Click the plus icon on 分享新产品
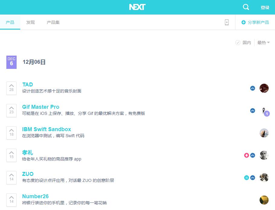The width and height of the screenshot is (275, 210). pos(244,22)
